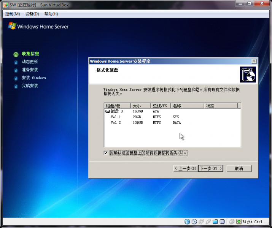The height and width of the screenshot is (228, 272).
Task: Open the 设备(D) menu
Action: (32, 14)
